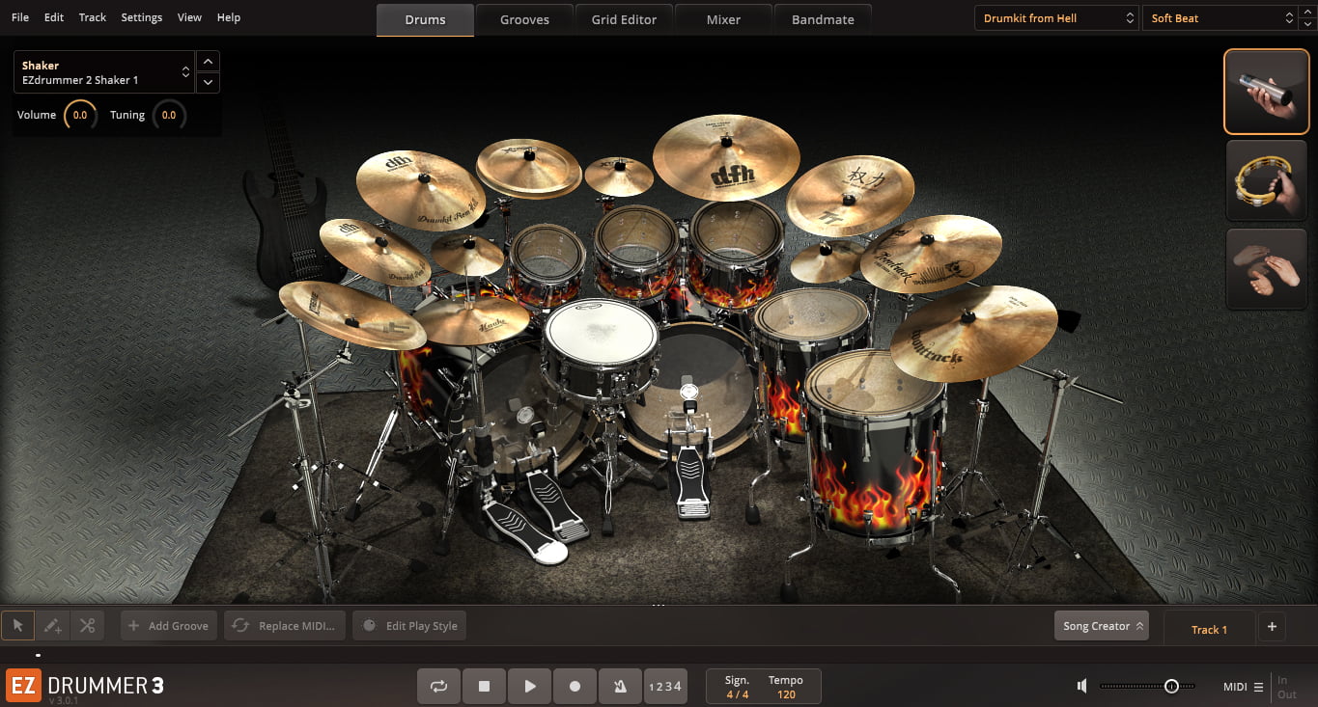This screenshot has height=707, width=1318.
Task: Expand the Song Creator panel
Action: 1101,626
